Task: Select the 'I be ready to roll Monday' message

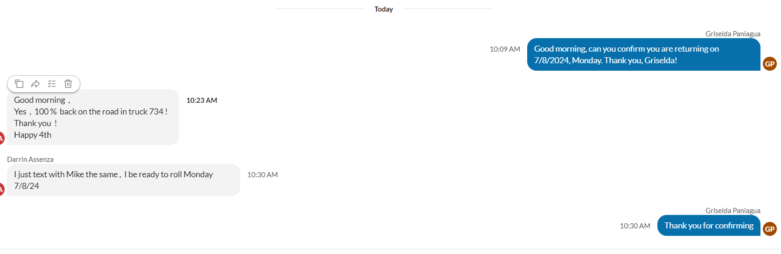Action: pyautogui.click(x=124, y=180)
